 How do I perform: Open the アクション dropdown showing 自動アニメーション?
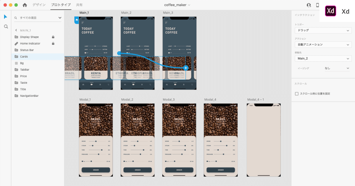coord(323,45)
